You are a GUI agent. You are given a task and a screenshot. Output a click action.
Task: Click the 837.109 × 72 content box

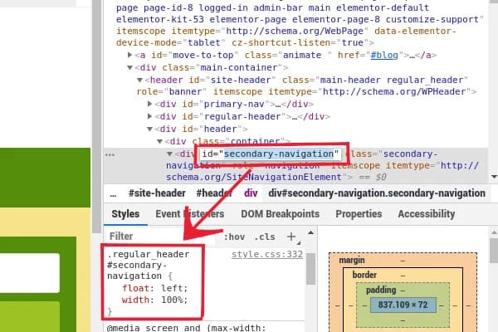tap(403, 305)
